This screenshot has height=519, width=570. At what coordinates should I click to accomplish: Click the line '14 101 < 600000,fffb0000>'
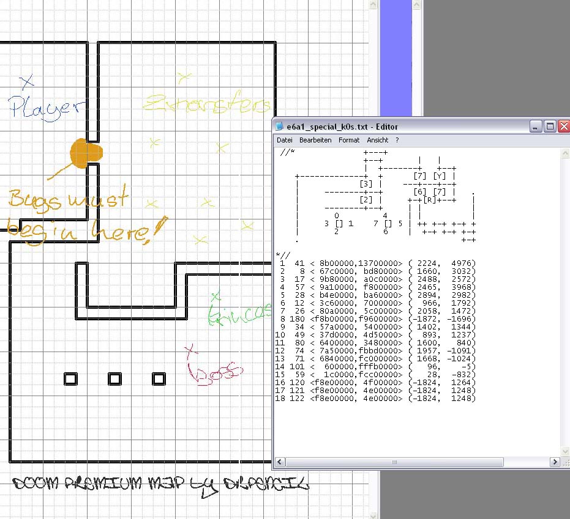click(x=339, y=367)
